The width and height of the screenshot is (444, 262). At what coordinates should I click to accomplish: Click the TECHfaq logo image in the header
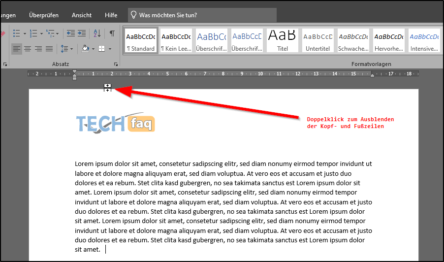tap(116, 123)
